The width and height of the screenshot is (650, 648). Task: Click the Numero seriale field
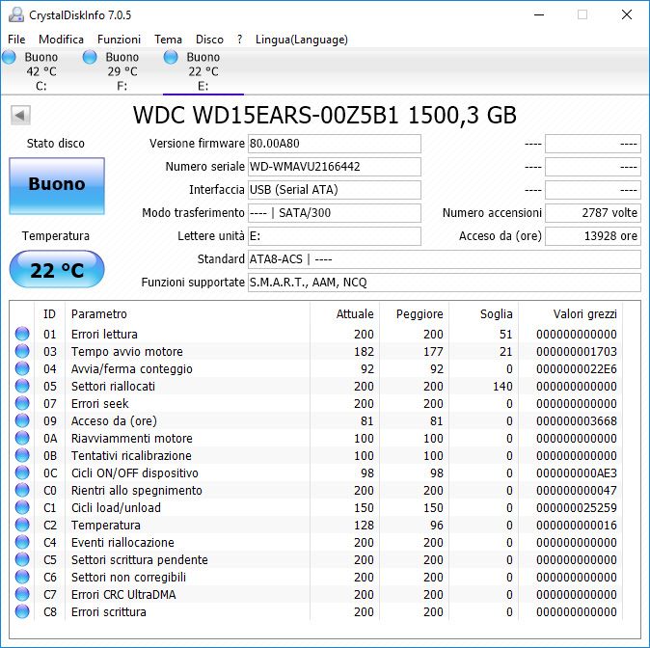[334, 167]
